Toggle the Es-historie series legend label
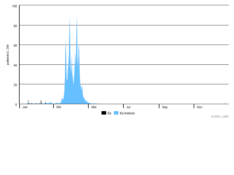The image size is (234, 175). 127,113
